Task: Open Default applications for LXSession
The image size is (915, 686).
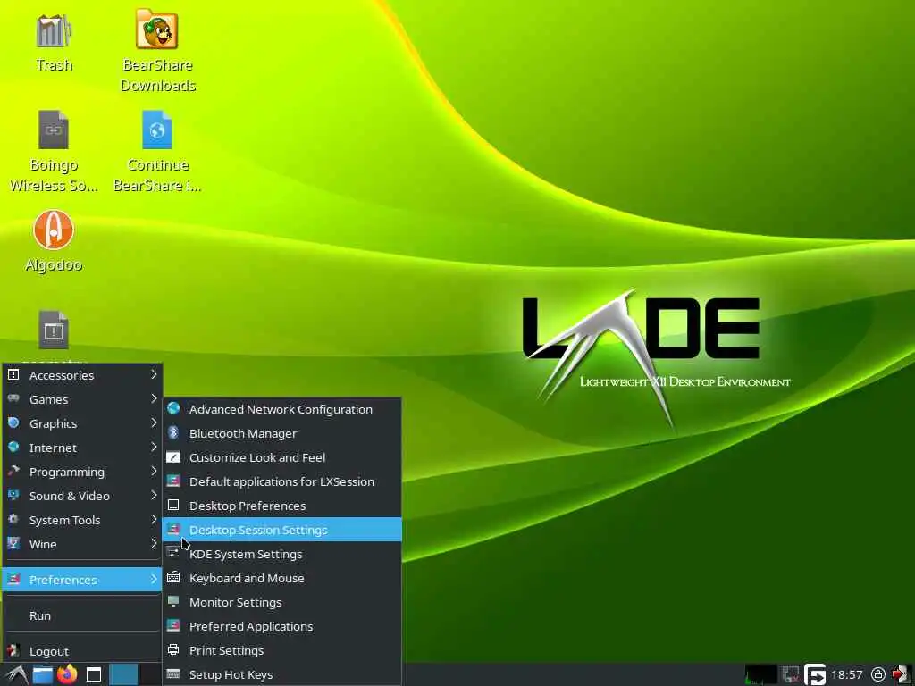Action: (x=281, y=481)
